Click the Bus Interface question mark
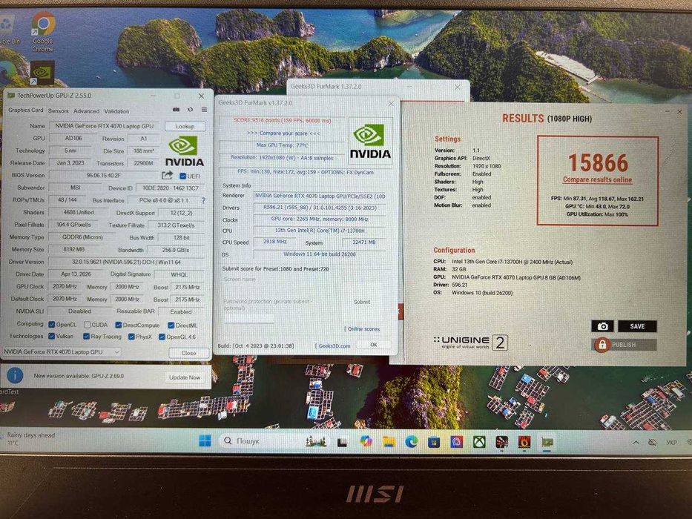This screenshot has height=519, width=692. [203, 200]
